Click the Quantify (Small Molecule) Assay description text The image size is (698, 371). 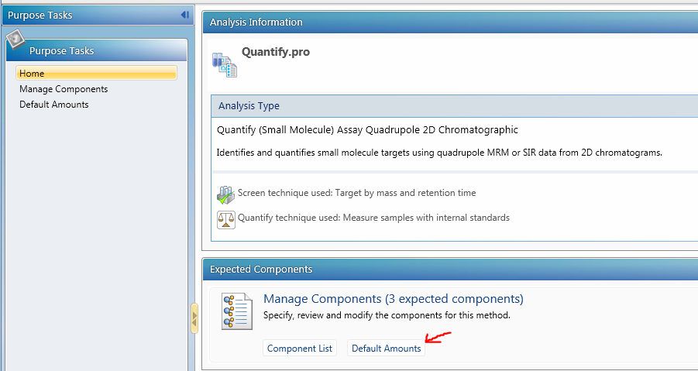368,130
